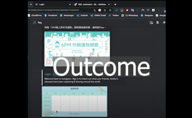Open the Facebook bookmark

(51, 15)
